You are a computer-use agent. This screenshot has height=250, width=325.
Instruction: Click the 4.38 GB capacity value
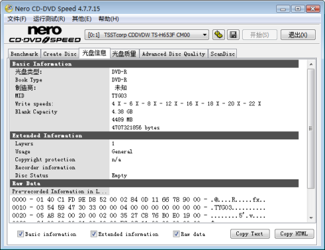tap(122, 112)
